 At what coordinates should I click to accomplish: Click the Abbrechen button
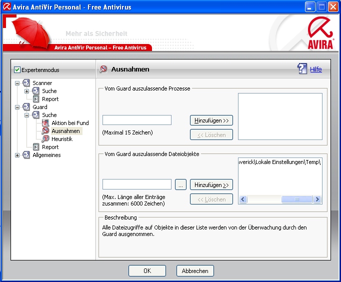pos(195,270)
